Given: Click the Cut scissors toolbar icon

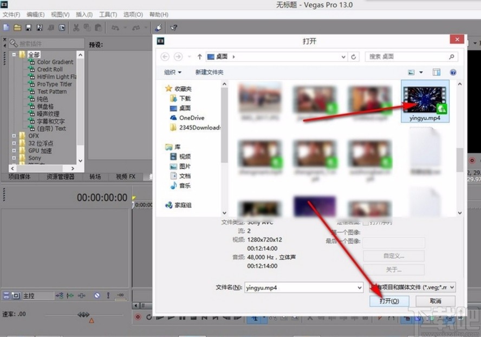Looking at the screenshot, I should pyautogui.click(x=76, y=28).
